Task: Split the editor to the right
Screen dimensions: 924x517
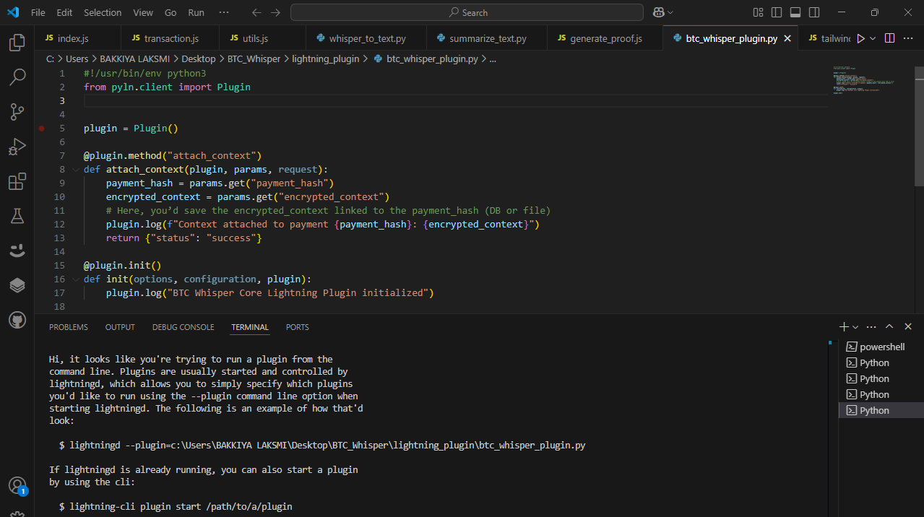Action: pyautogui.click(x=889, y=38)
